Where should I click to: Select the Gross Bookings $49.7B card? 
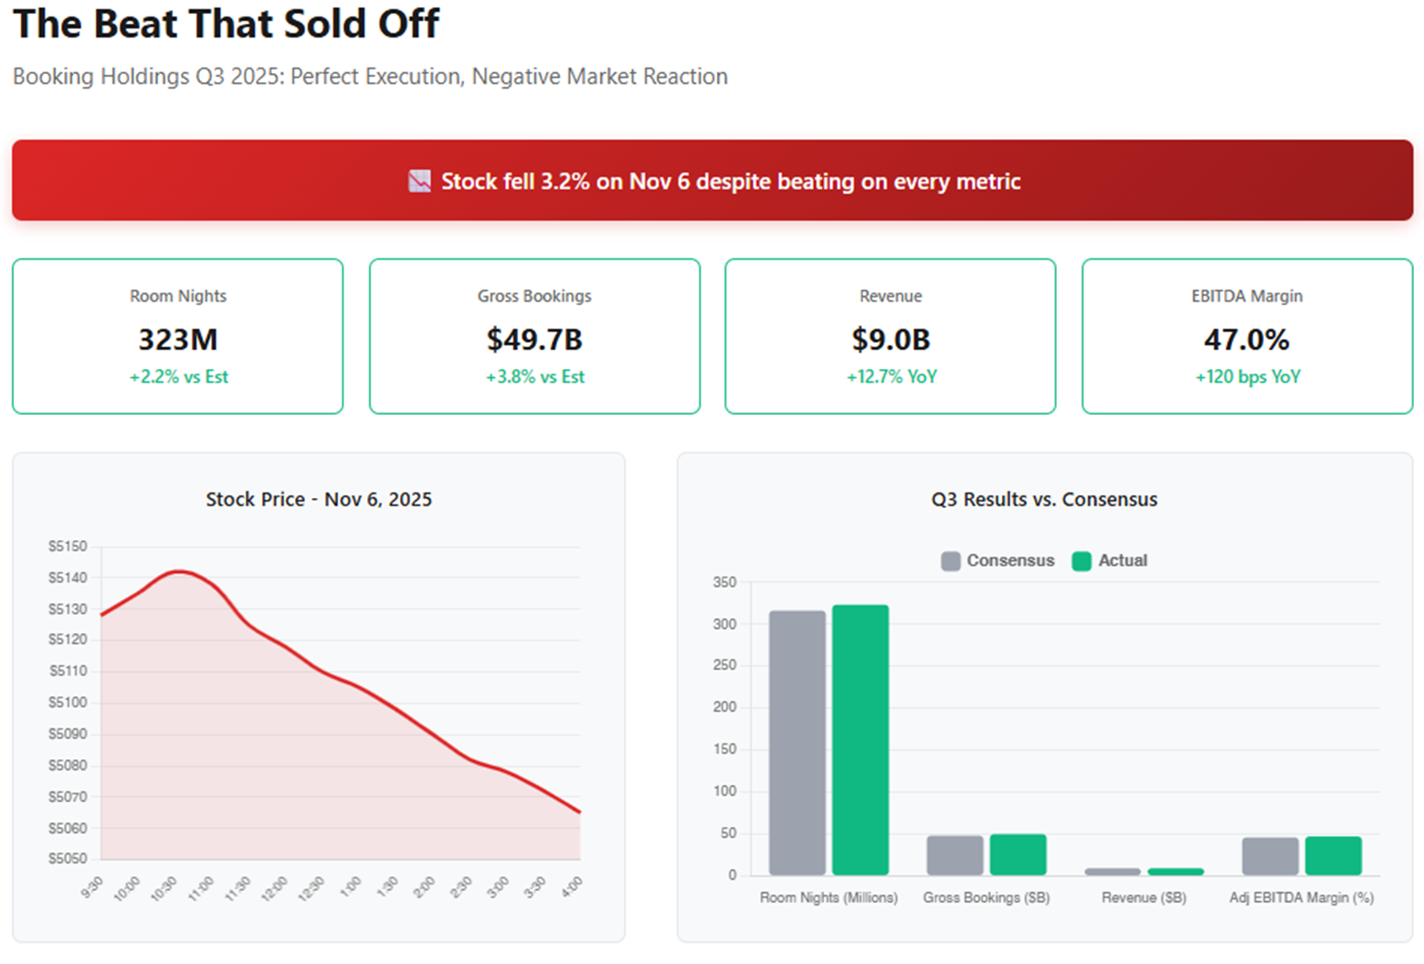tap(534, 336)
